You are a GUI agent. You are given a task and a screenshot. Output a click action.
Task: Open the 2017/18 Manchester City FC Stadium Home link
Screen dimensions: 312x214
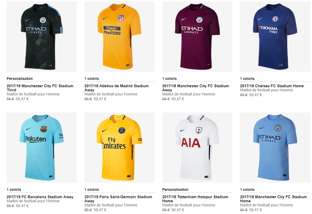click(273, 199)
